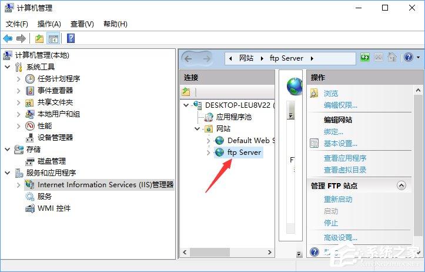
Task: Click the WMI Control icon
Action: (30, 208)
